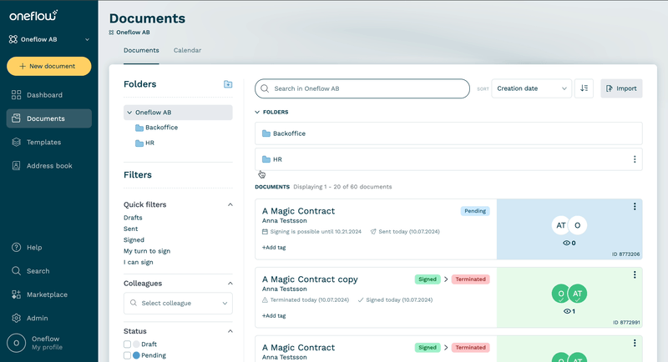Click Backoffice folder icon in the tree
The height and width of the screenshot is (362, 668).
tap(139, 128)
